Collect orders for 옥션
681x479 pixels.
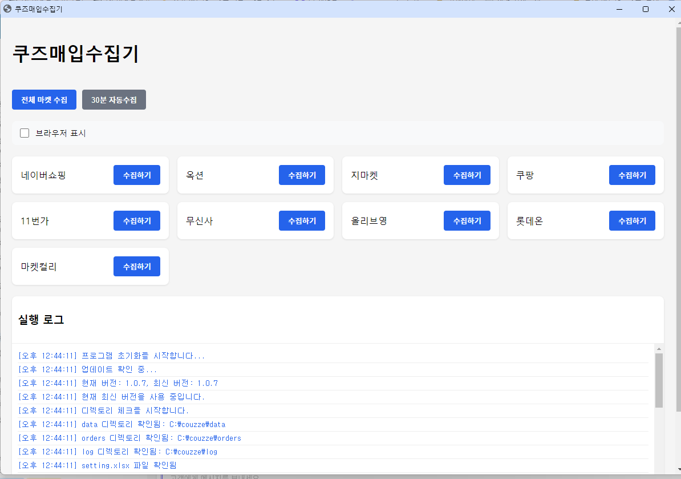tap(302, 175)
